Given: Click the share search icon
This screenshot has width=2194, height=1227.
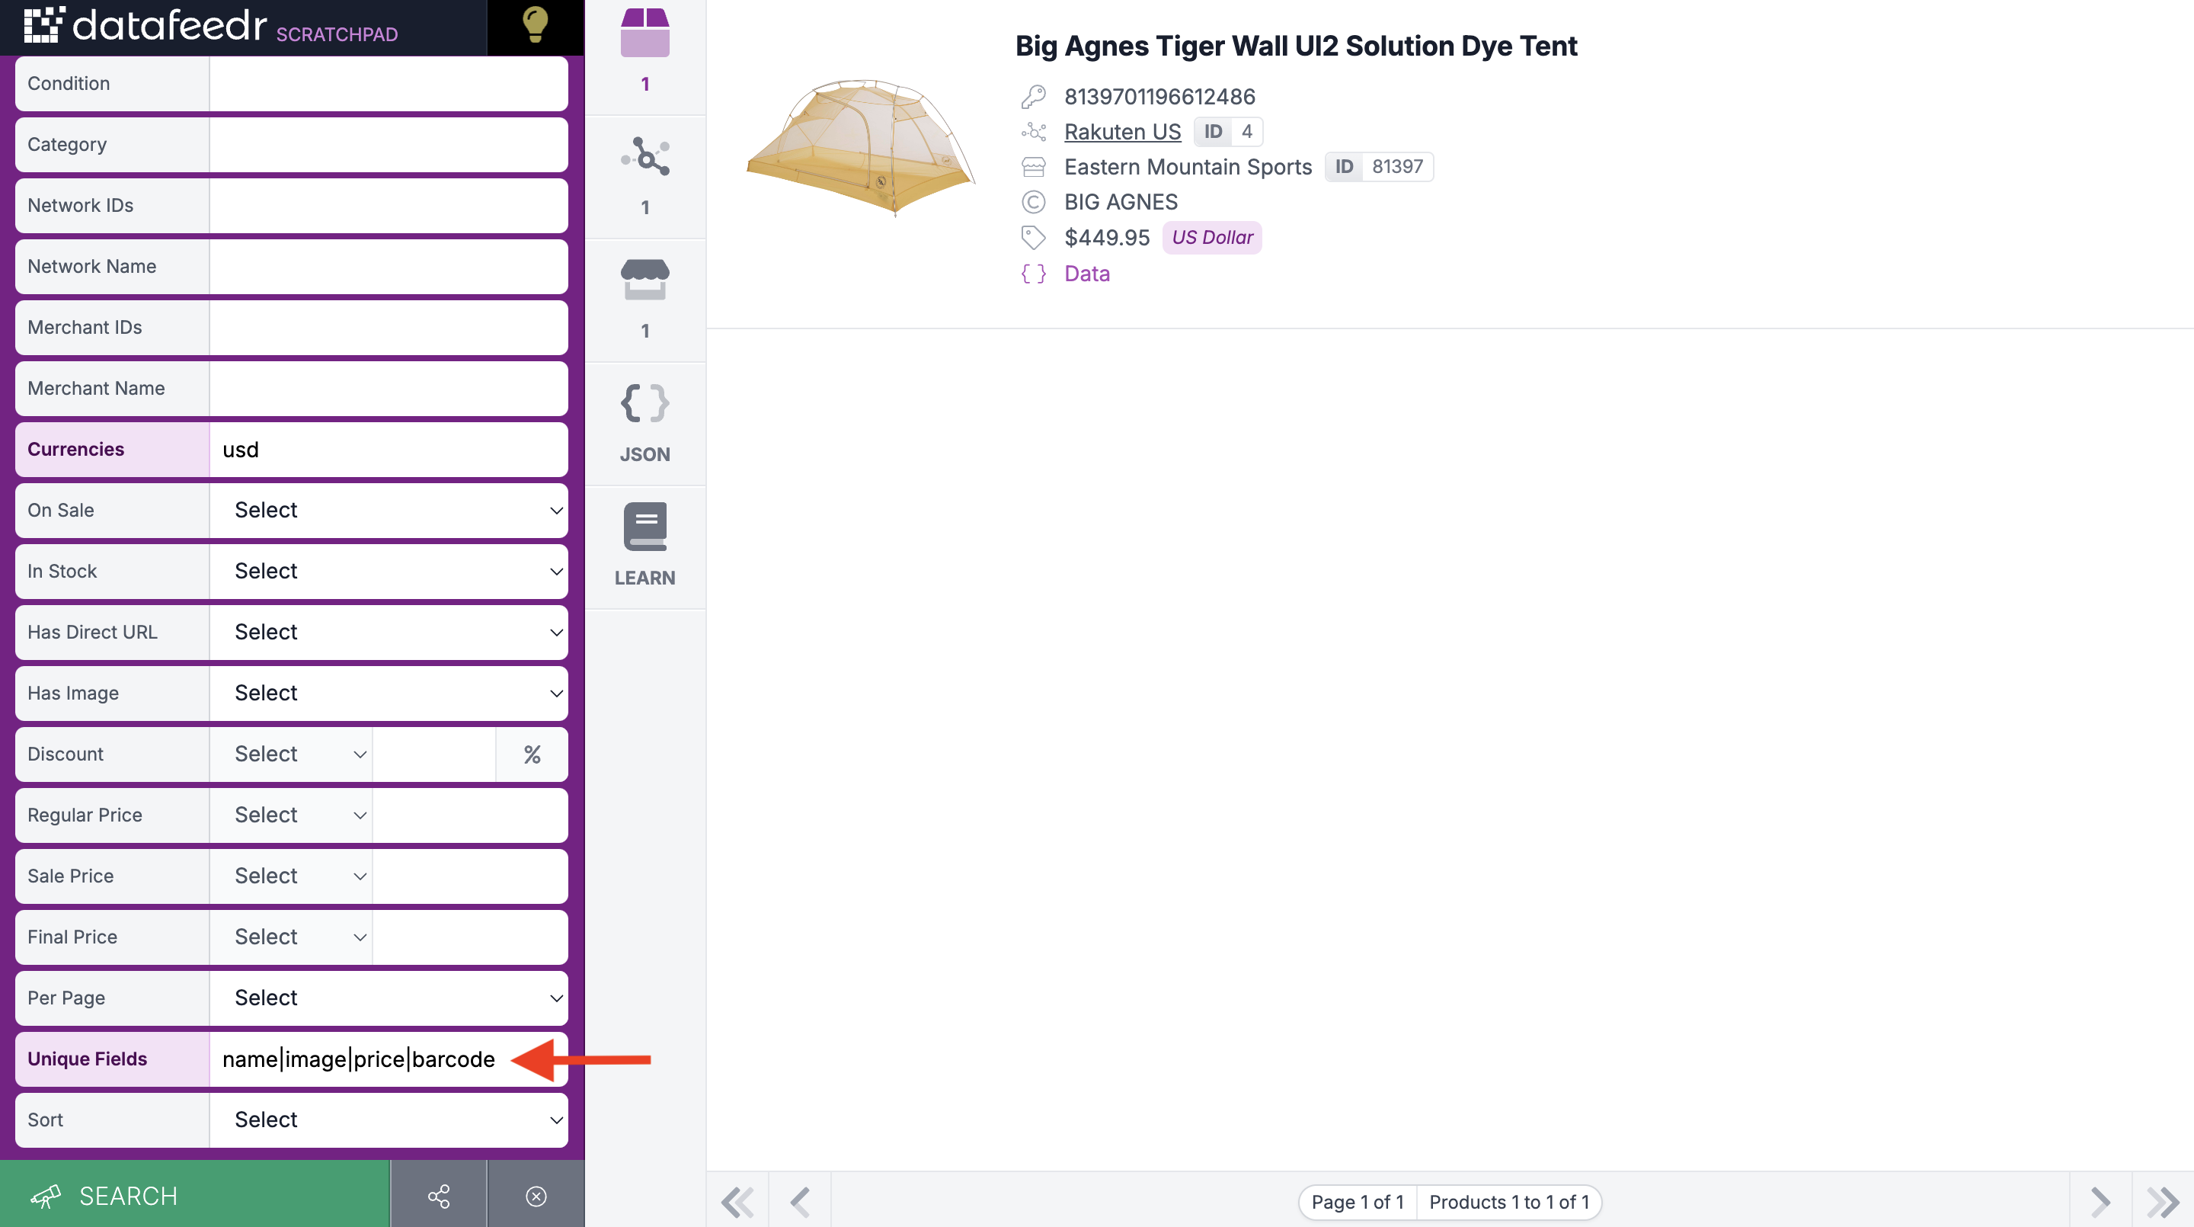Looking at the screenshot, I should tap(439, 1196).
